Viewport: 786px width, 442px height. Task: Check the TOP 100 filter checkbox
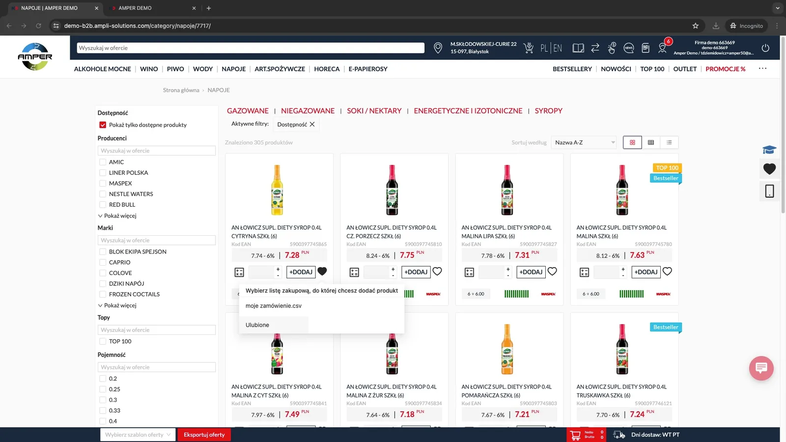pos(103,341)
